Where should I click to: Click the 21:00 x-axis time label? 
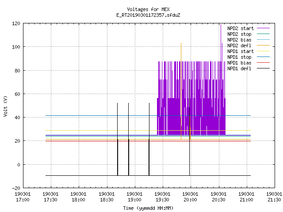[246, 200]
